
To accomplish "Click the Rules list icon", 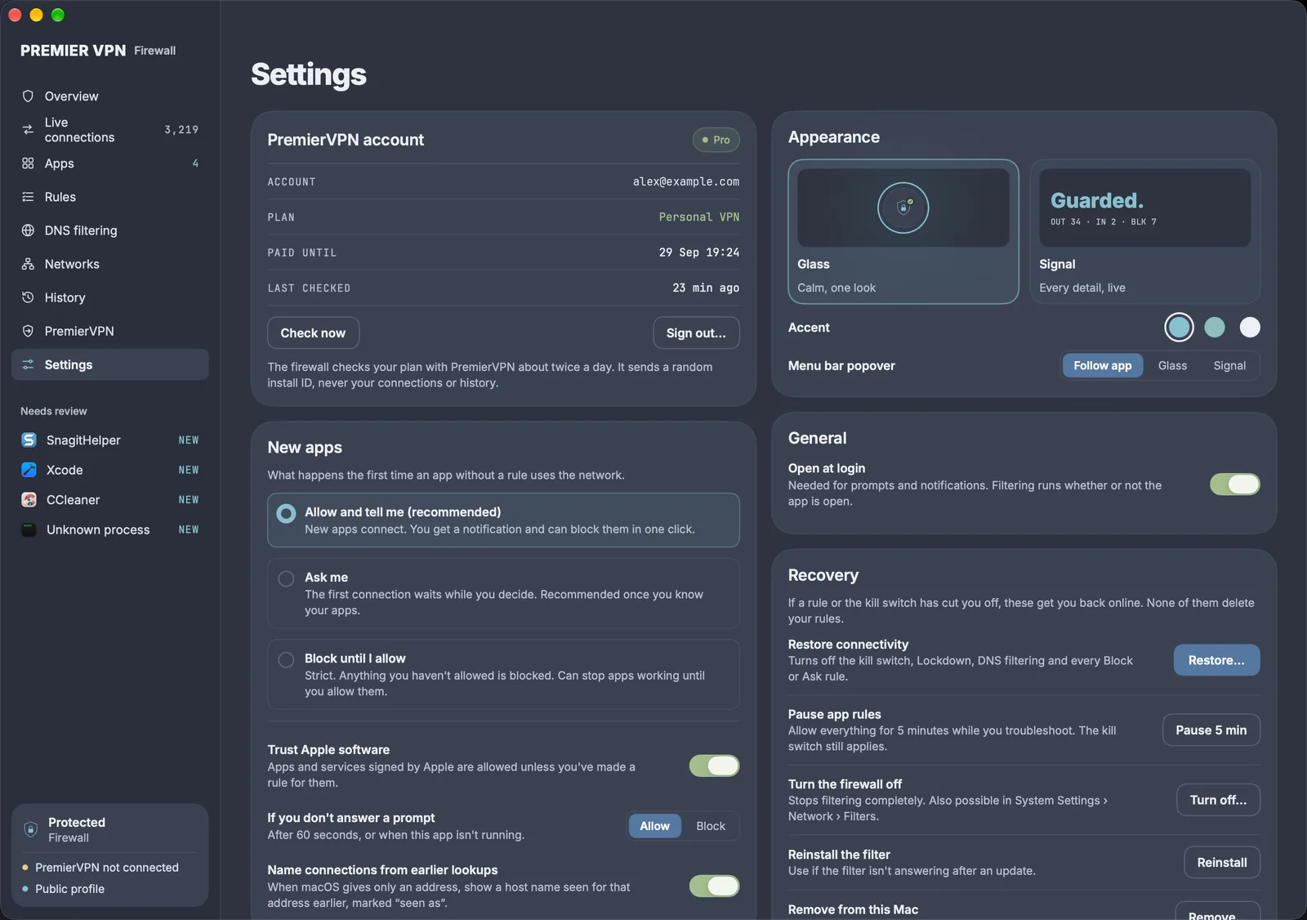I will (x=28, y=197).
